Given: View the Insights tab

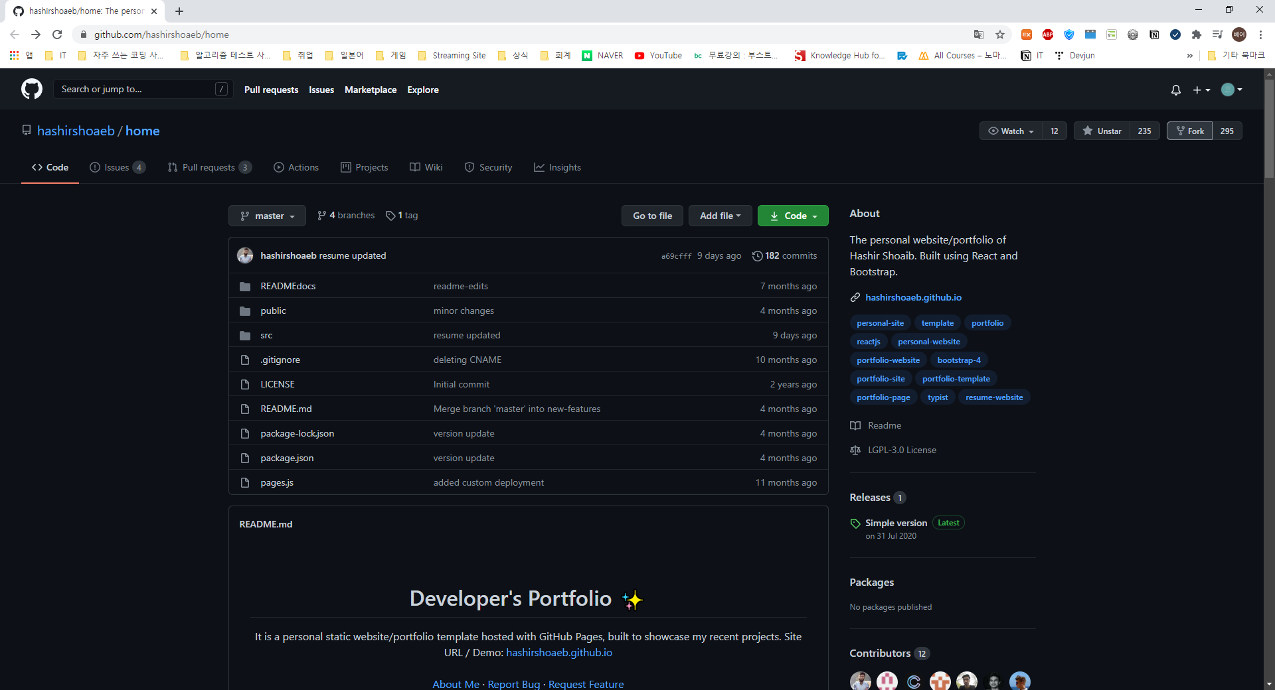Looking at the screenshot, I should 557,168.
